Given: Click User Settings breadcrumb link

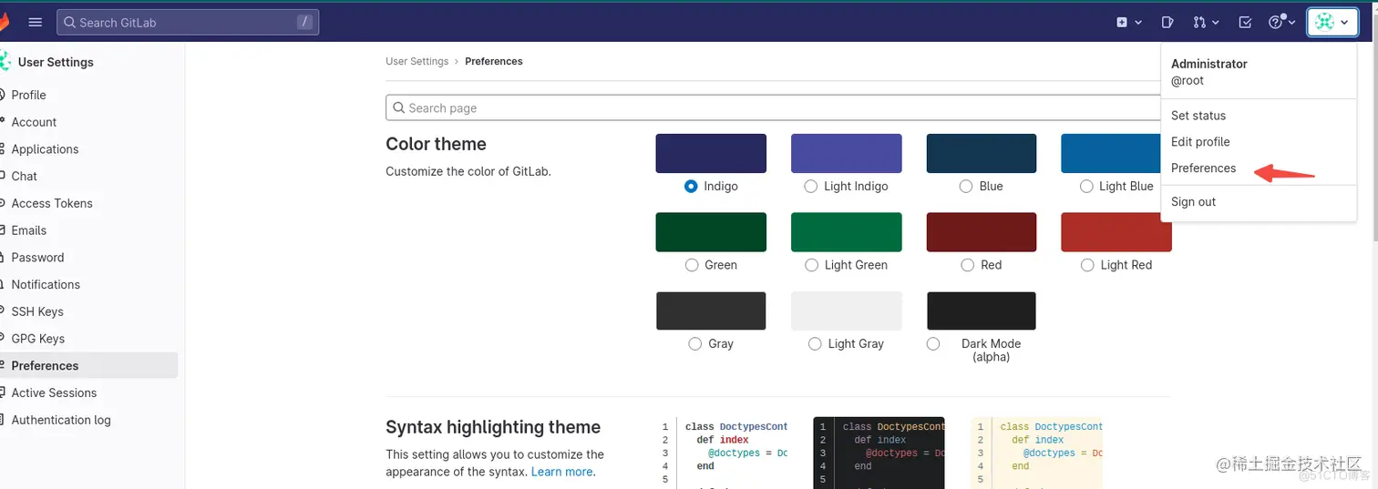Looking at the screenshot, I should [x=416, y=61].
